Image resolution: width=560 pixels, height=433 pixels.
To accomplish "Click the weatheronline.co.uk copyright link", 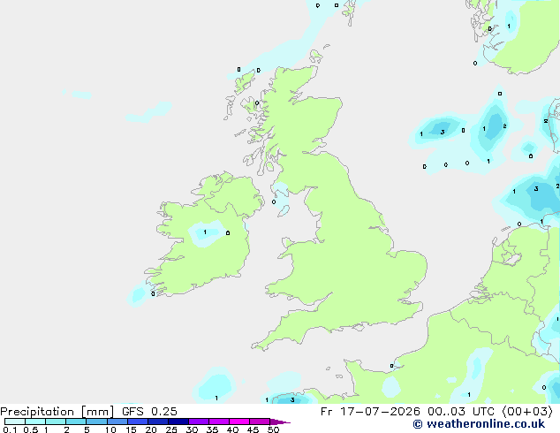I will 479,424.
